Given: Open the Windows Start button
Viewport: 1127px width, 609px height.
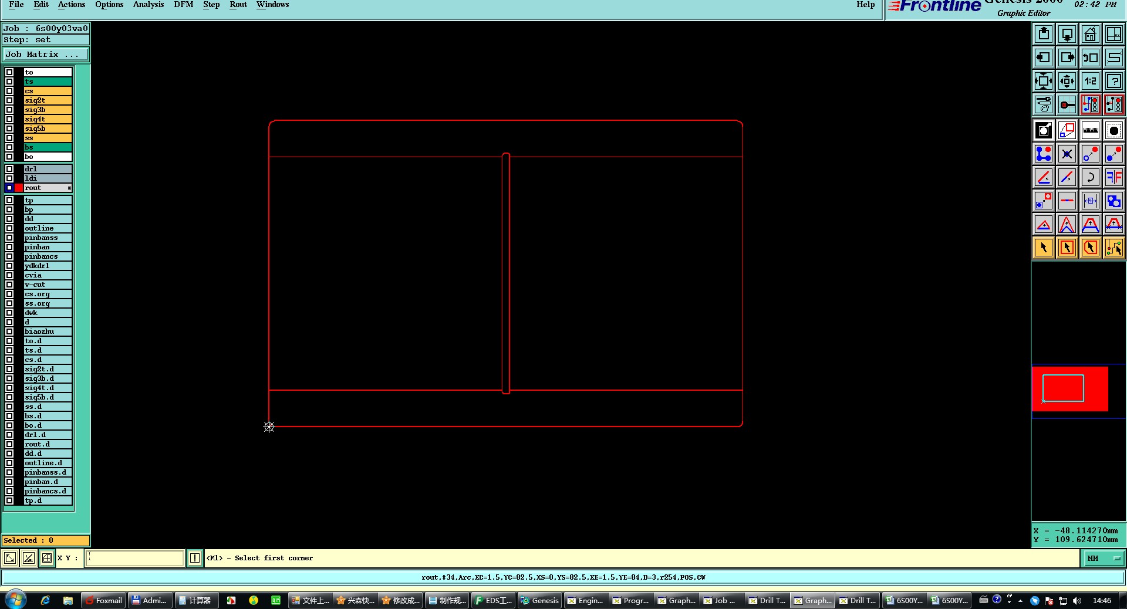Looking at the screenshot, I should click(x=16, y=600).
